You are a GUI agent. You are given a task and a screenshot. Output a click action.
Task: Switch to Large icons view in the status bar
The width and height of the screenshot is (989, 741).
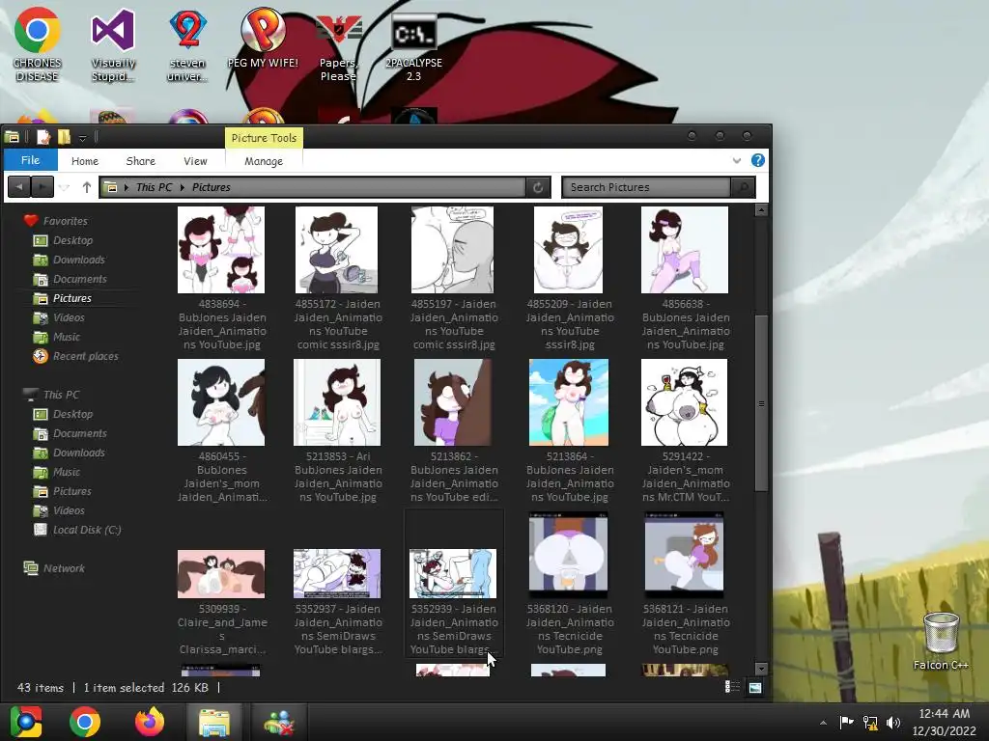[755, 687]
